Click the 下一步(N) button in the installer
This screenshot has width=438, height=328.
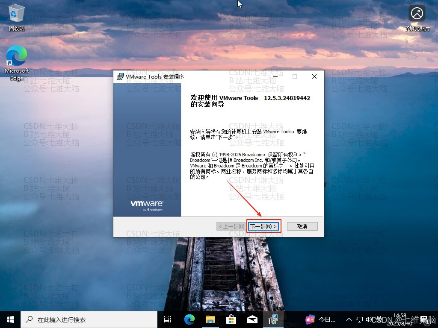[x=263, y=226]
